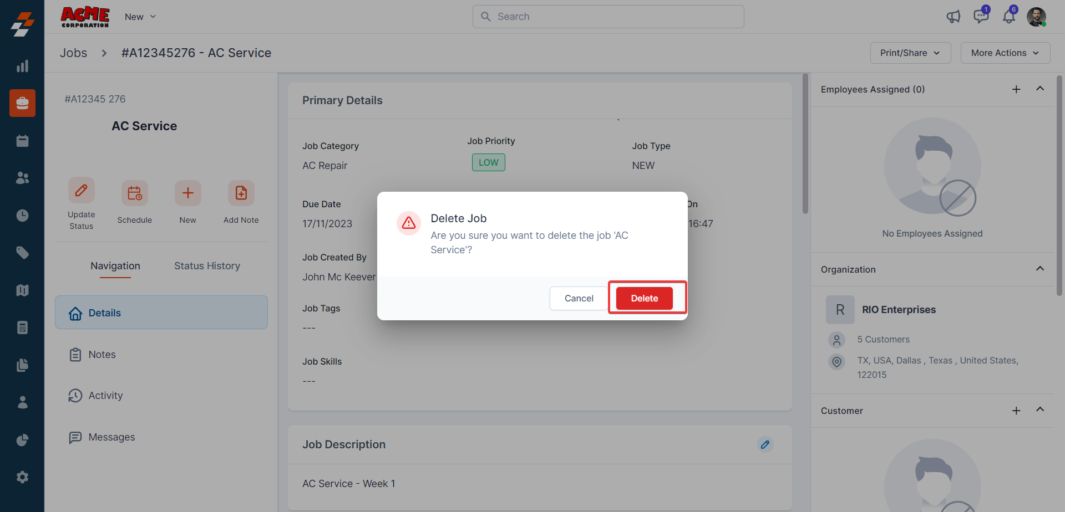Select Notes in the navigation list

tap(102, 355)
